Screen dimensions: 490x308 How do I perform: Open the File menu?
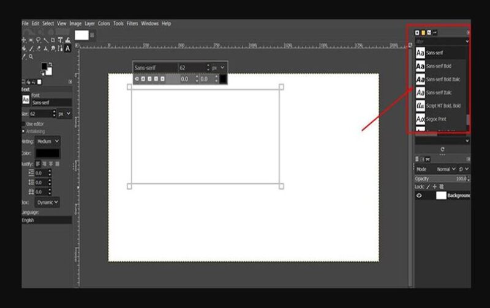(25, 23)
